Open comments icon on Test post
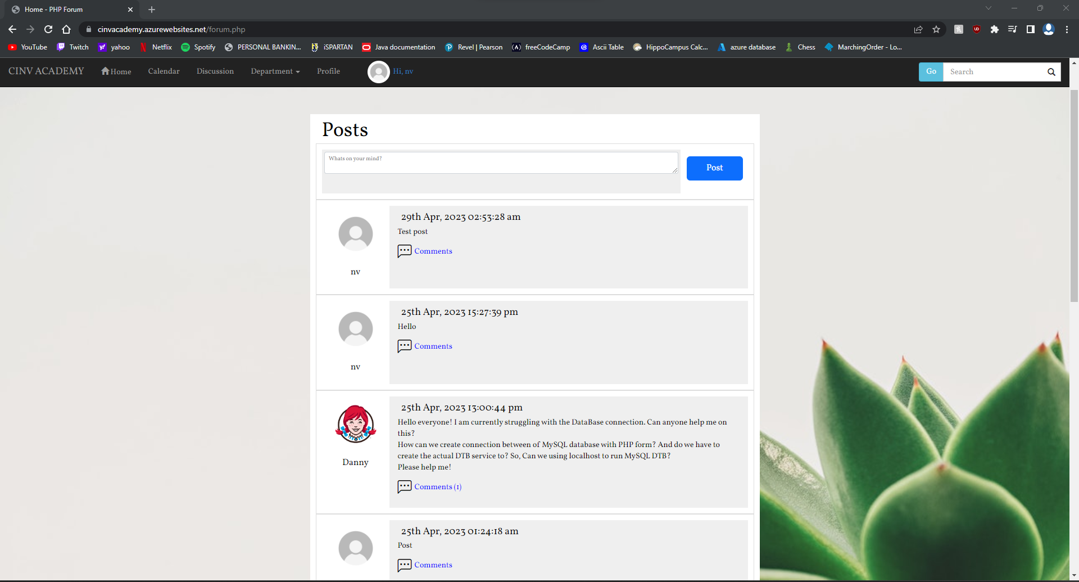The width and height of the screenshot is (1079, 582). tap(404, 251)
